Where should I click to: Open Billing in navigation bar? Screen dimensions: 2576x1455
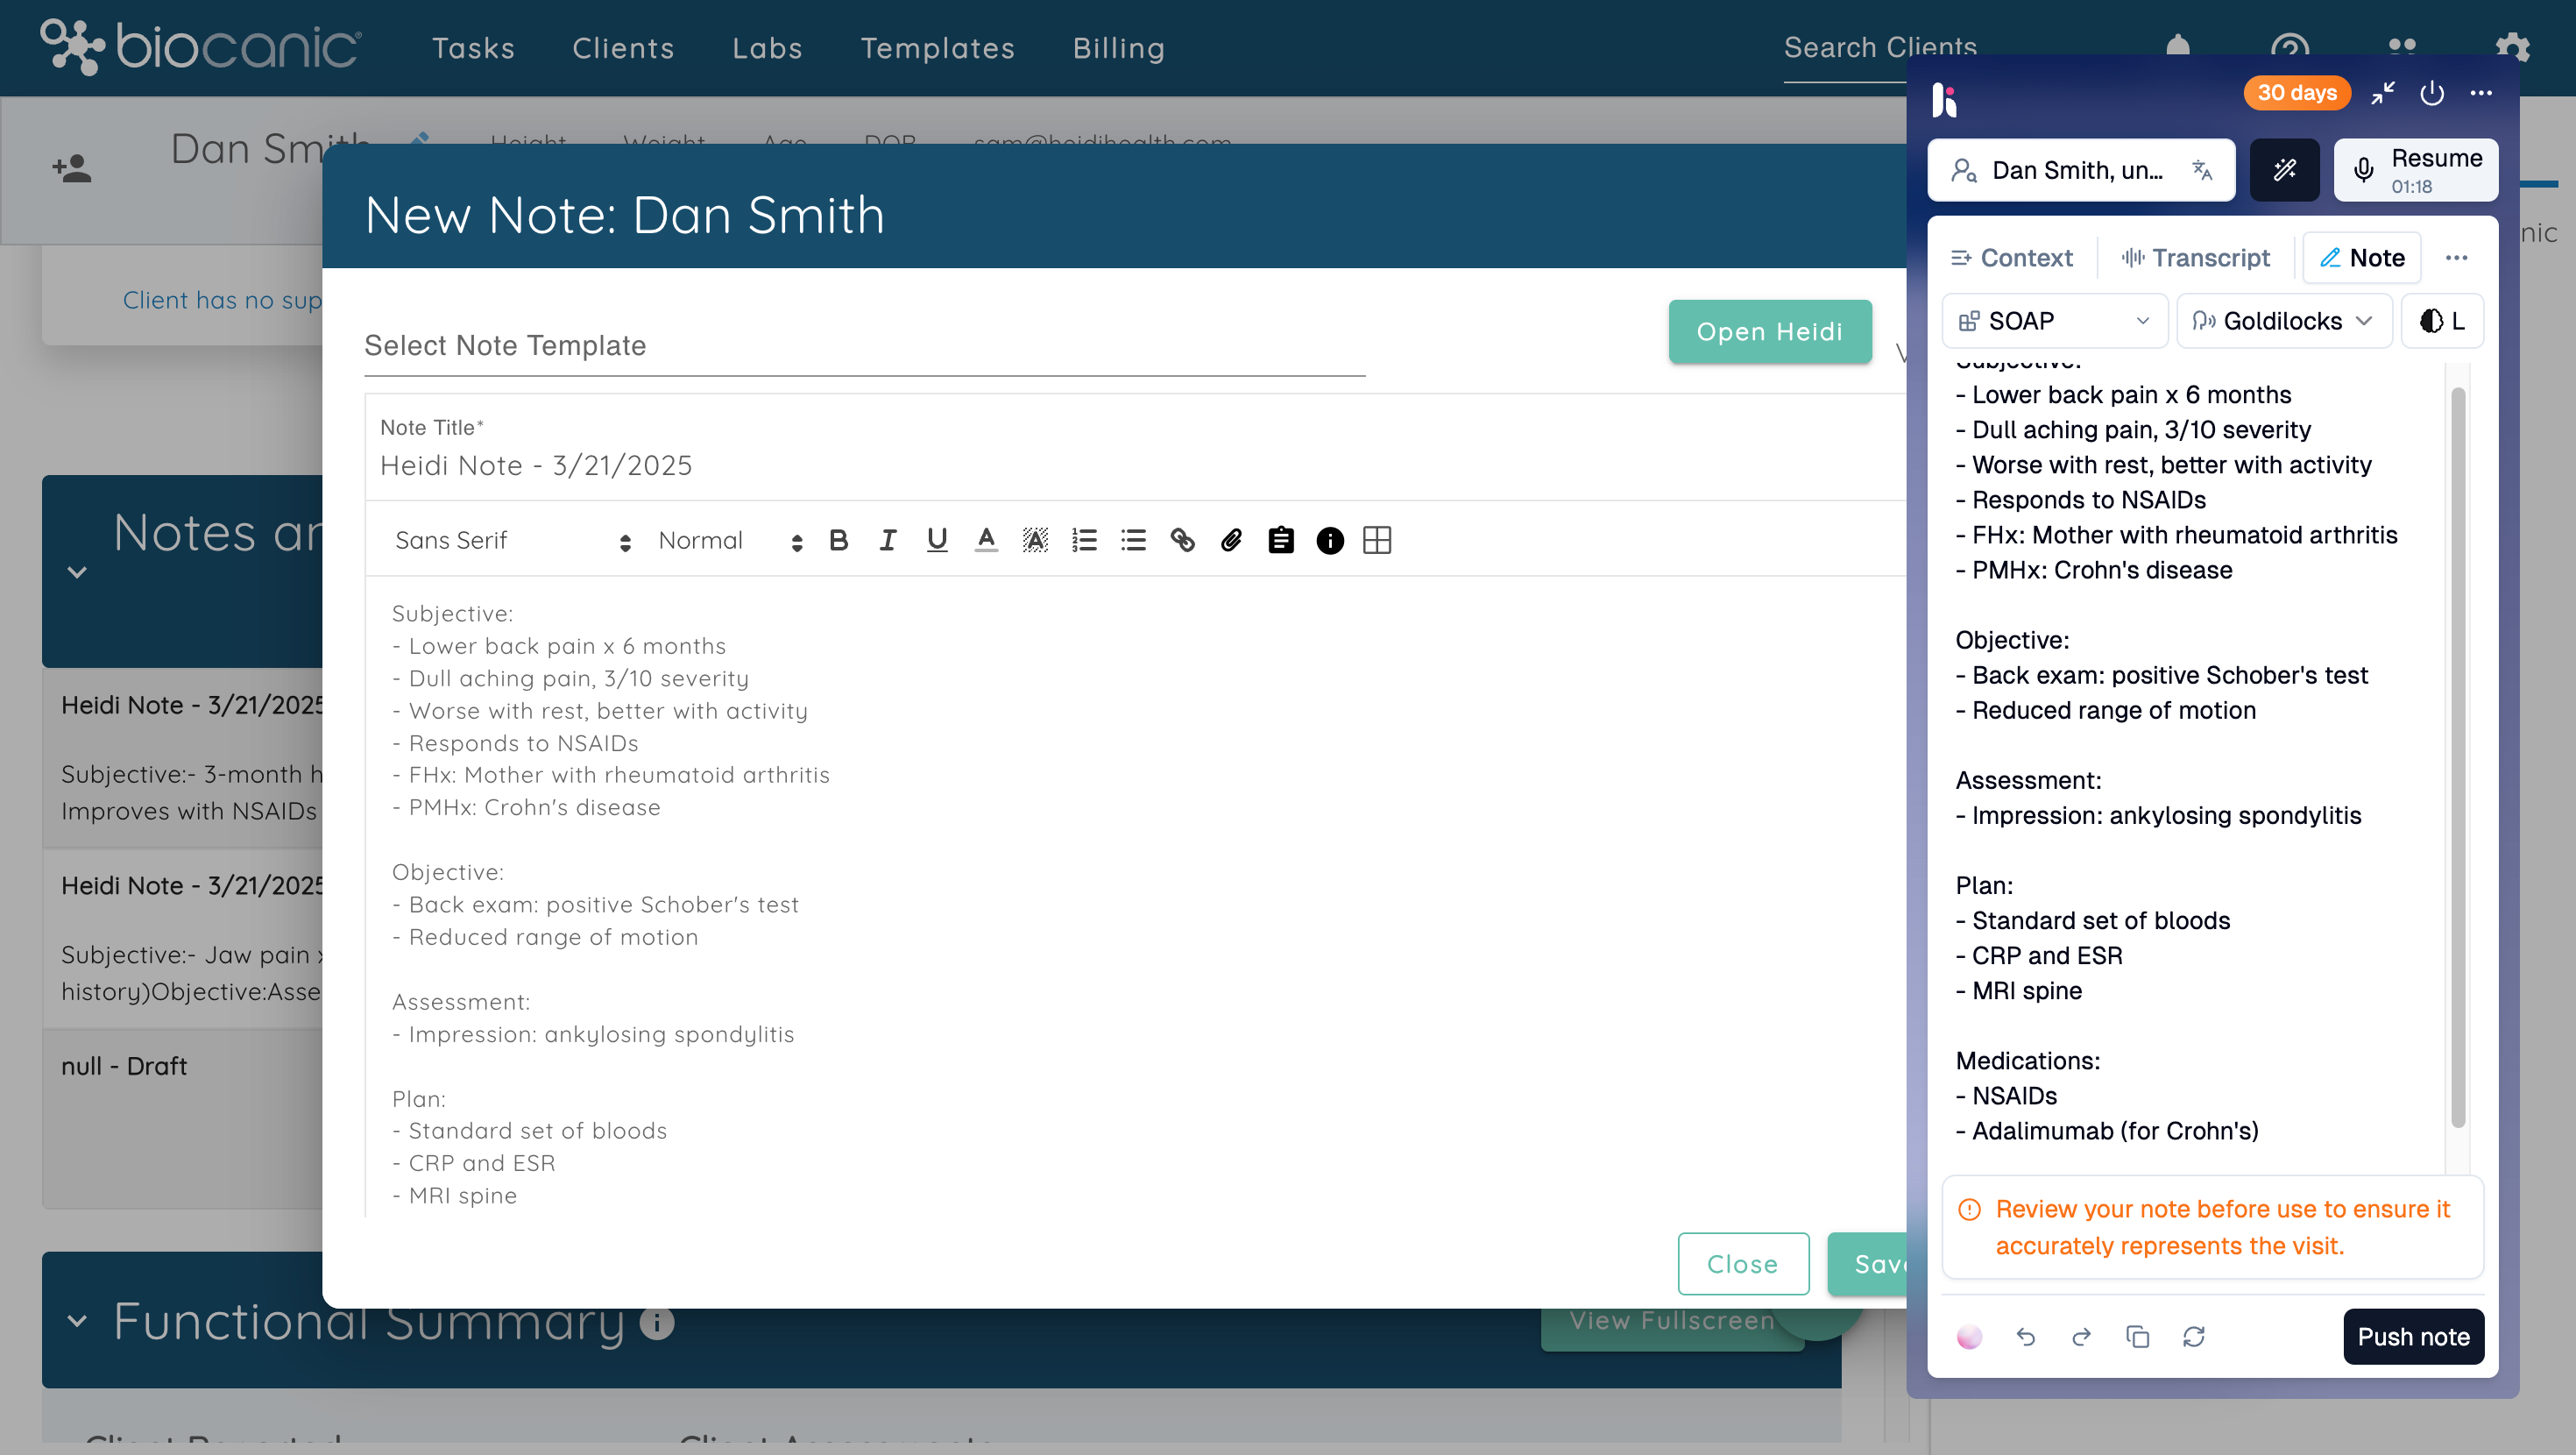click(x=1119, y=48)
